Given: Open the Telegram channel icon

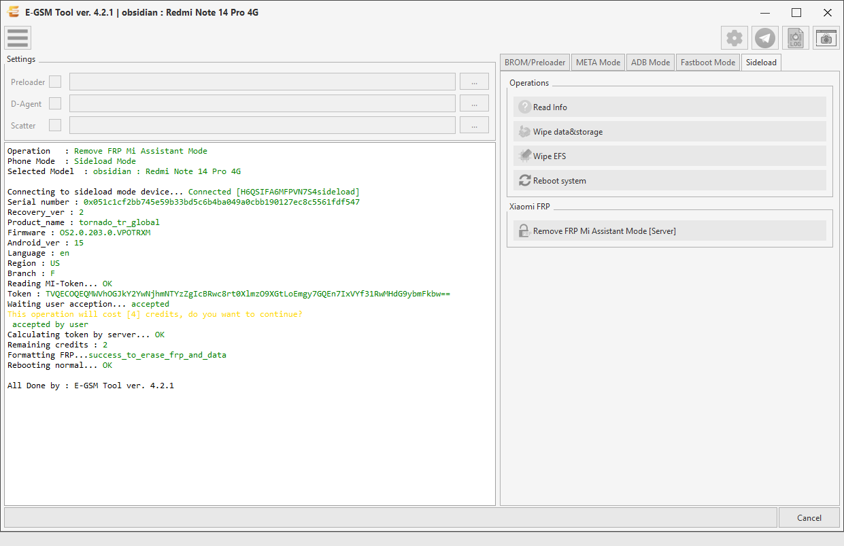Looking at the screenshot, I should click(765, 38).
